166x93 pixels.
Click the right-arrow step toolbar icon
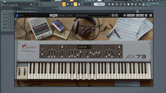68,4
